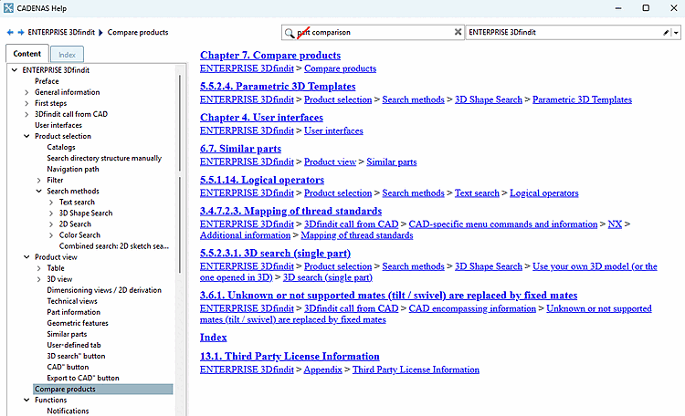
Task: Click Compare products in the top breadcrumb
Action: coord(138,32)
